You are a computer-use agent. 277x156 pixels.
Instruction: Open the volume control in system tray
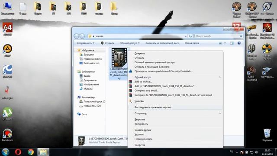coord(257,152)
